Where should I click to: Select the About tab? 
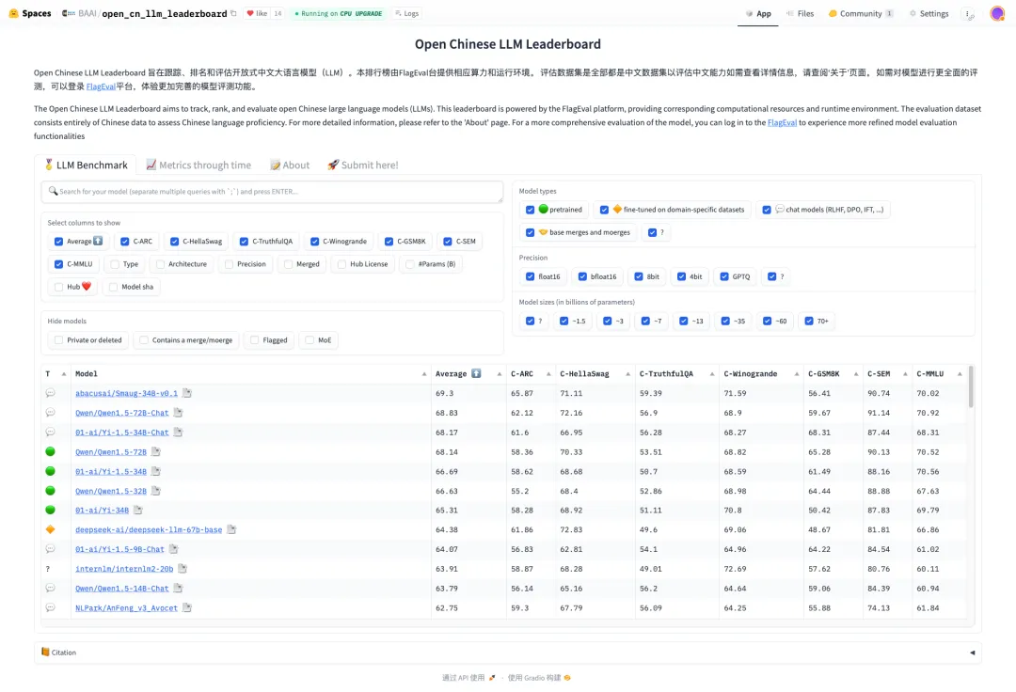pos(290,165)
